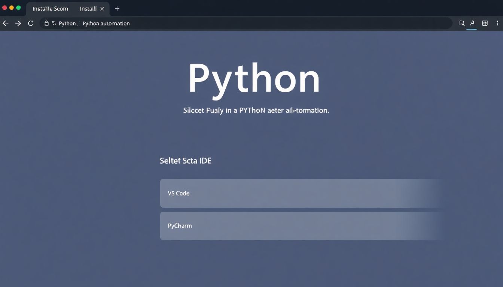Minimize the window with yellow button
Screen dimensions: 503x287
(11, 8)
